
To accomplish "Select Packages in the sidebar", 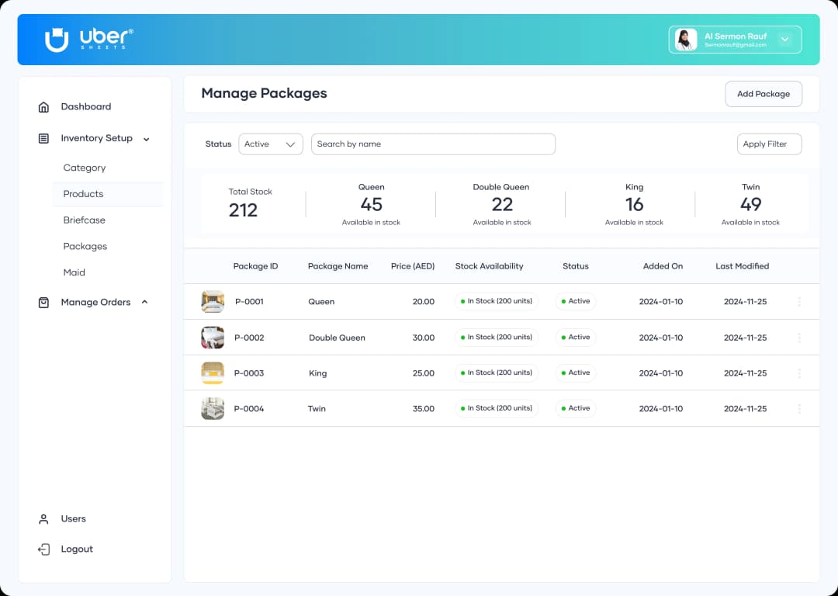I will point(85,246).
